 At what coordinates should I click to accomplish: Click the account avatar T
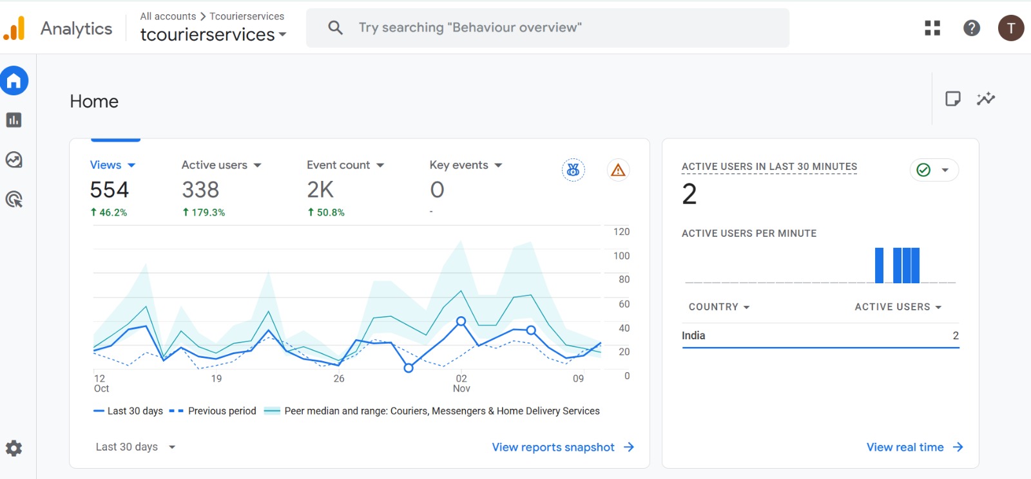[x=1010, y=28]
